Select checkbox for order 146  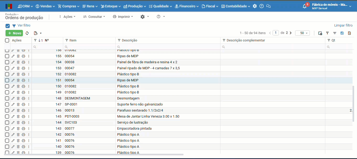pos(7,110)
